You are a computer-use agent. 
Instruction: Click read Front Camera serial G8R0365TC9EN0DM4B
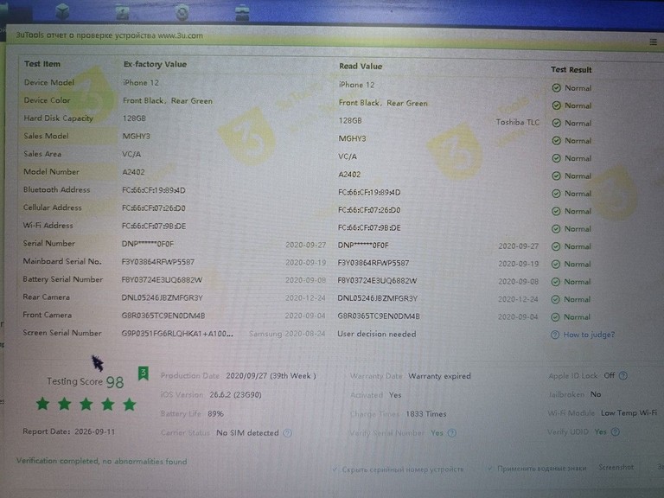pos(379,316)
